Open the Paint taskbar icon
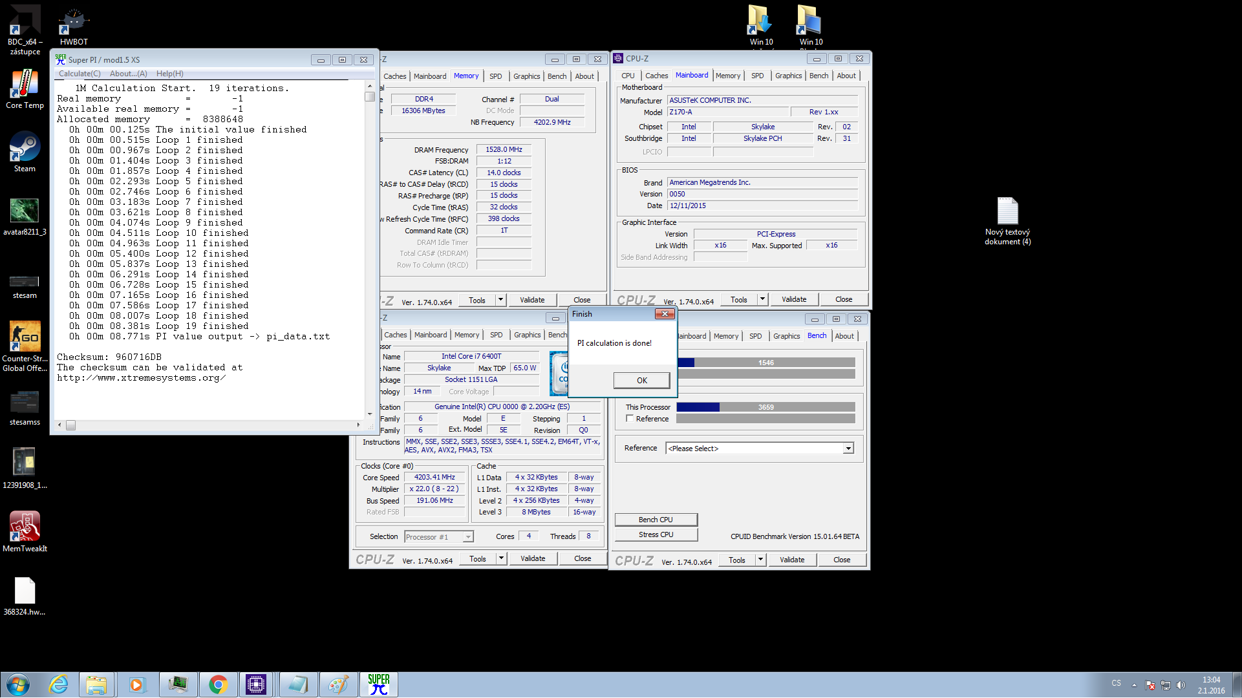Image resolution: width=1242 pixels, height=698 pixels. (x=337, y=684)
